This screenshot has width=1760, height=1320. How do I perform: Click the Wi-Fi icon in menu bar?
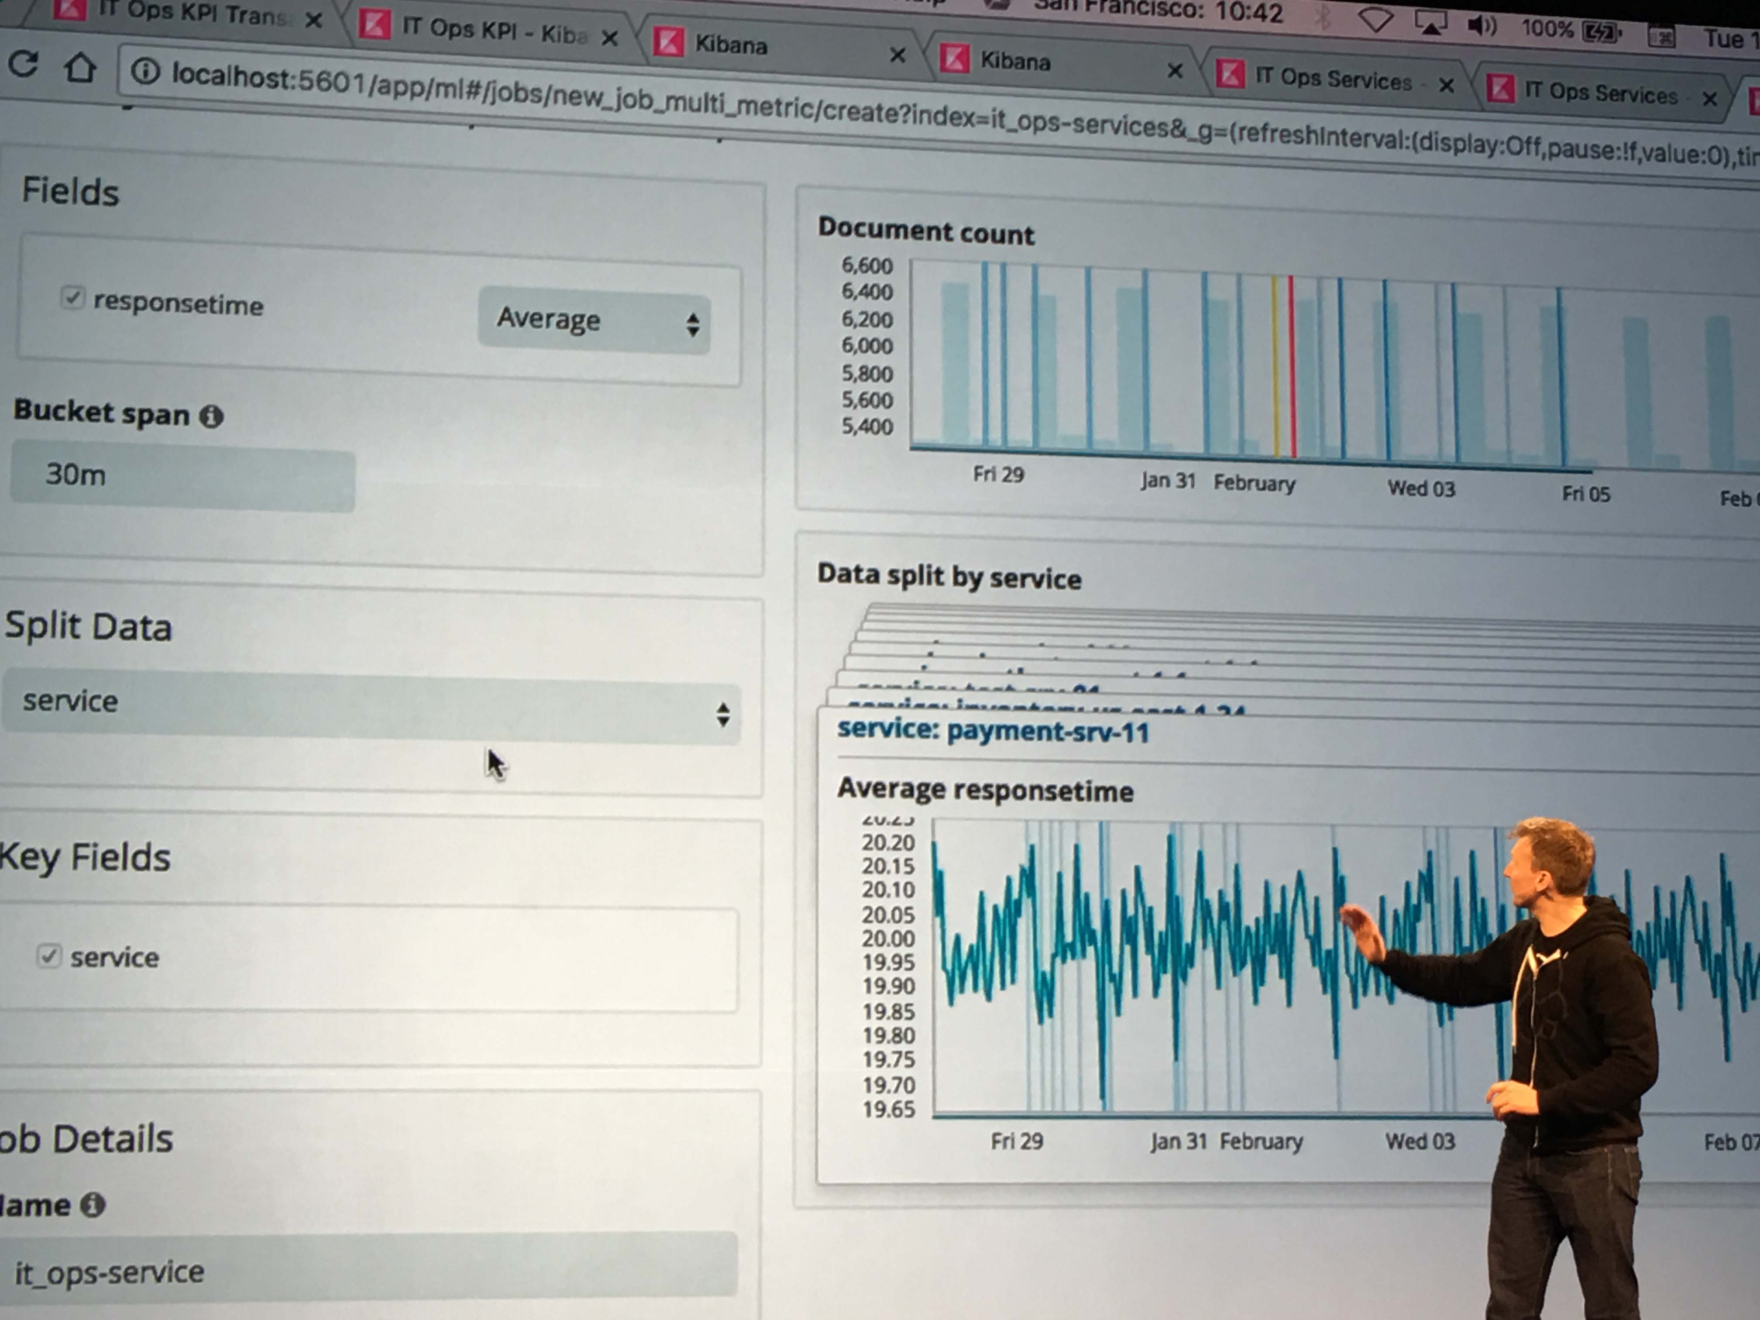tap(1375, 21)
